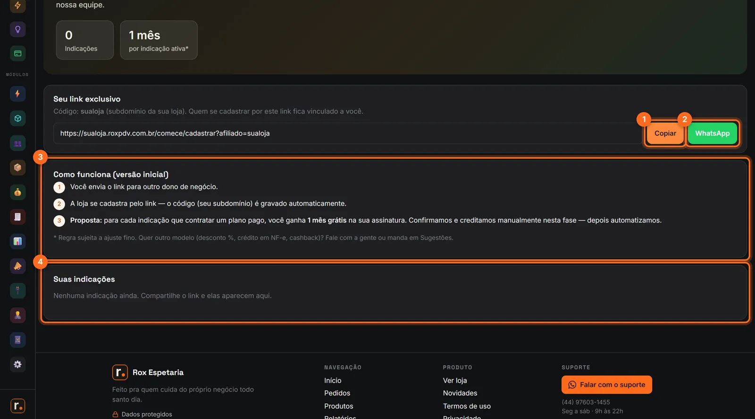
Task: Focus the exclusive referral link field
Action: (348, 134)
